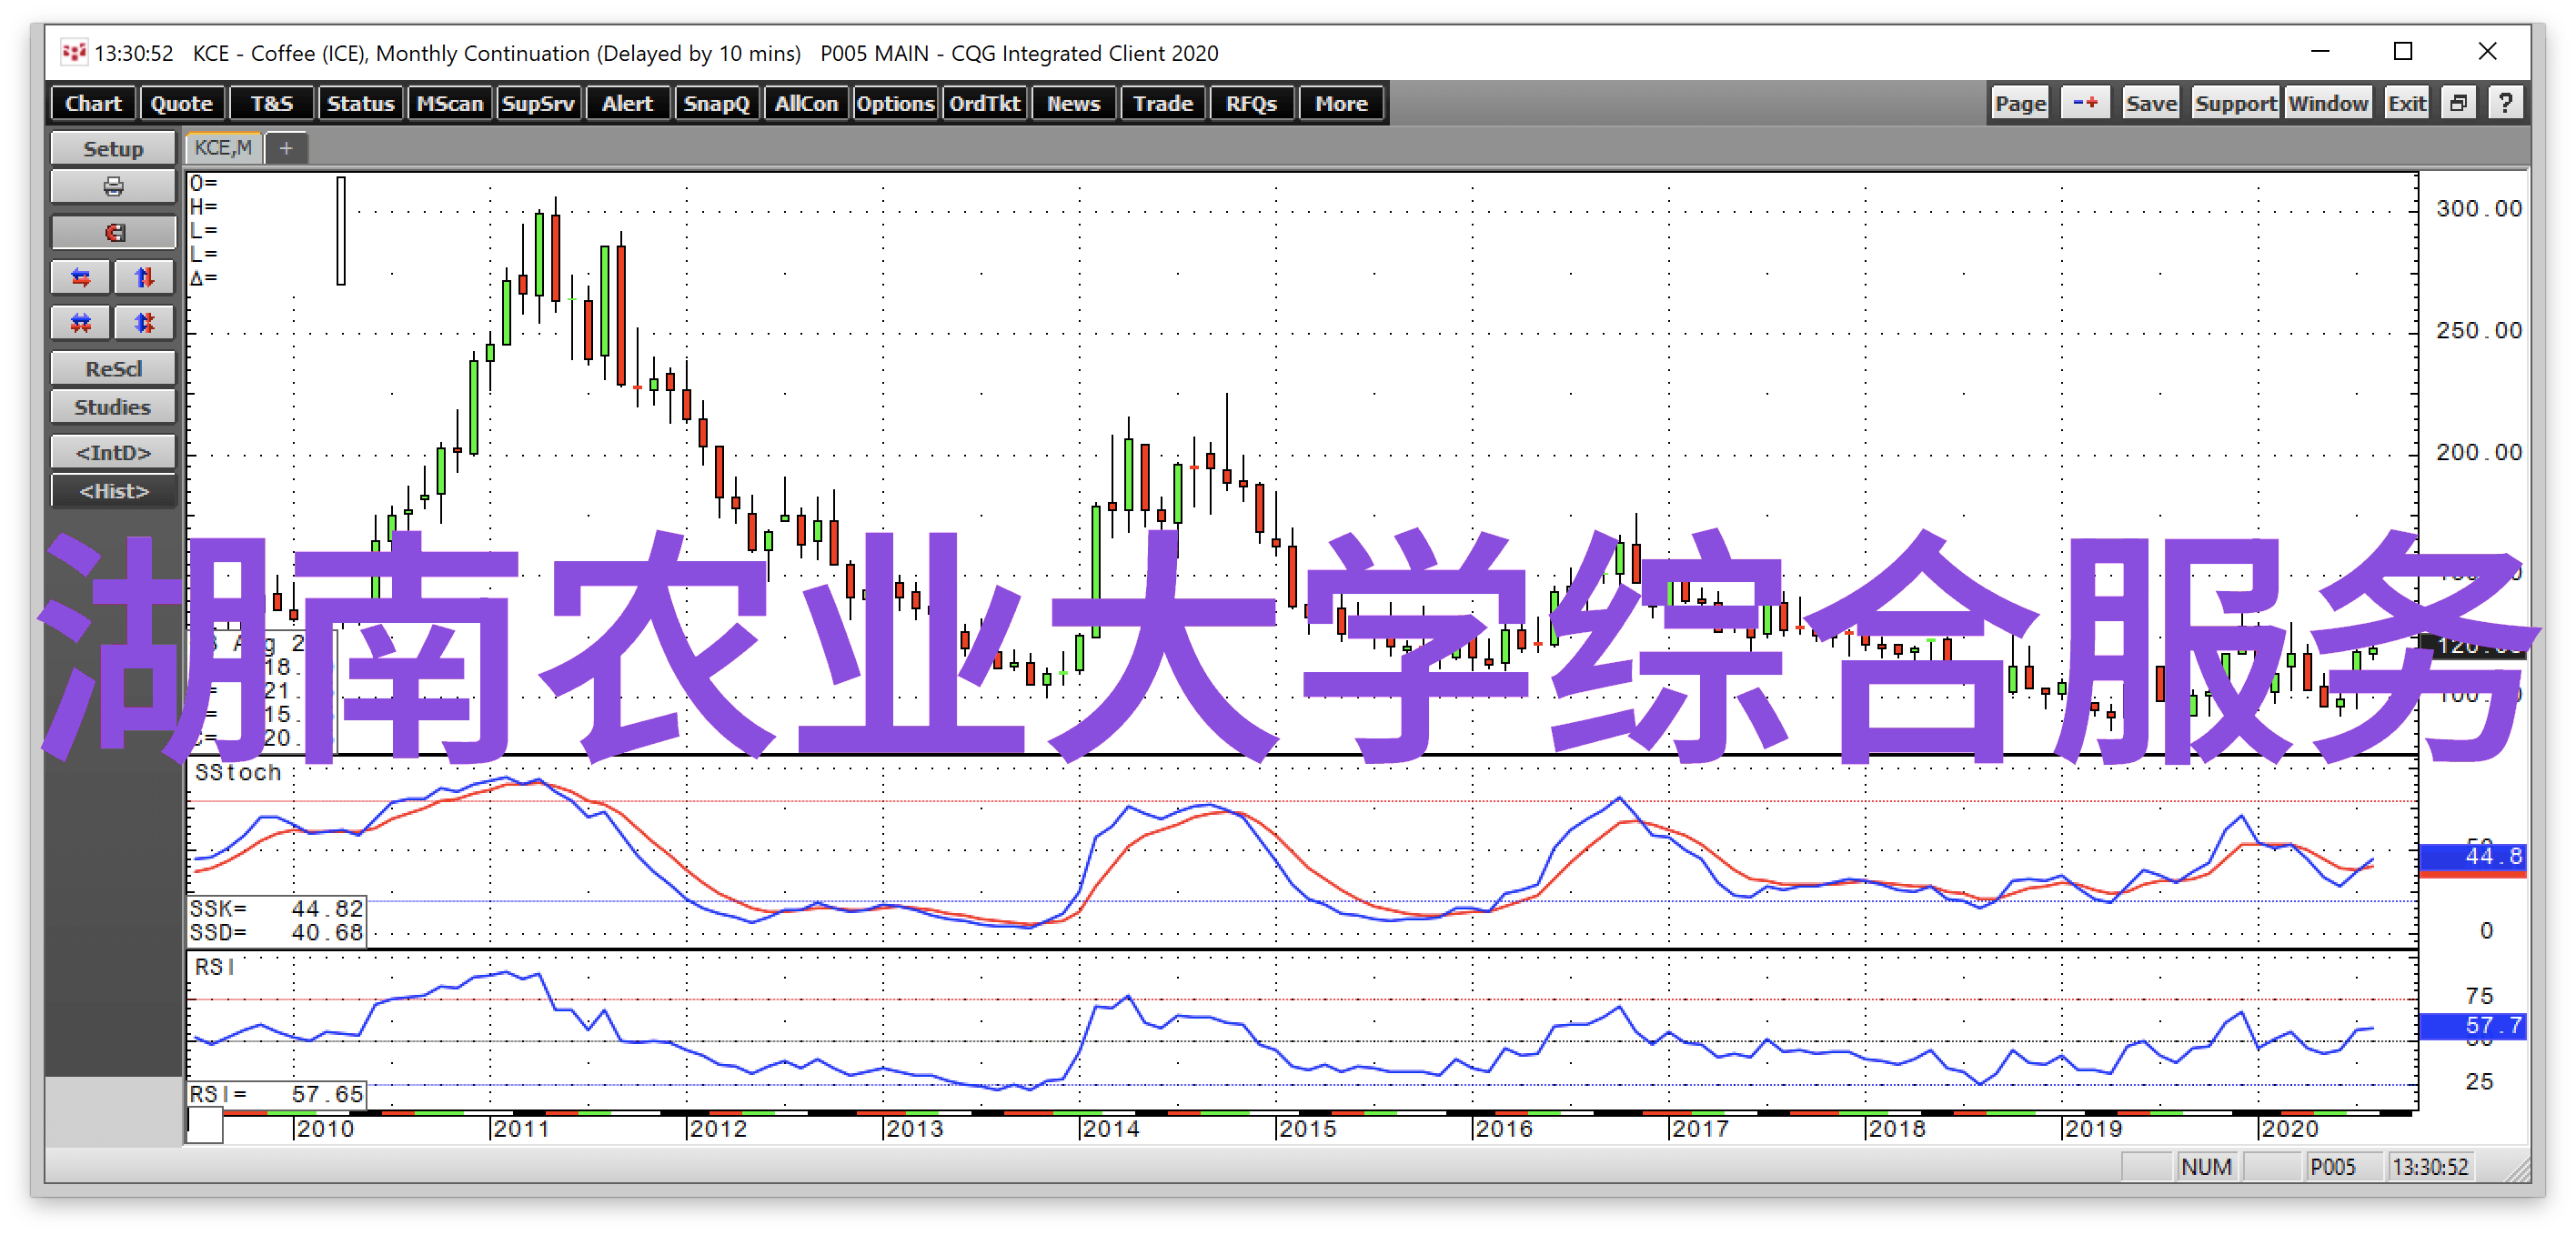Image resolution: width=2576 pixels, height=1235 pixels.
Task: Click the 2014 label on time axis
Action: (x=1111, y=1128)
